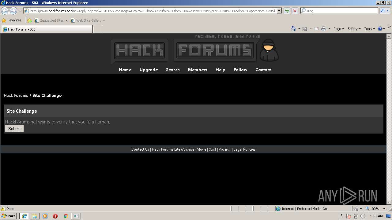Expand the address bar history dropdown
392x220 pixels.
coord(279,11)
